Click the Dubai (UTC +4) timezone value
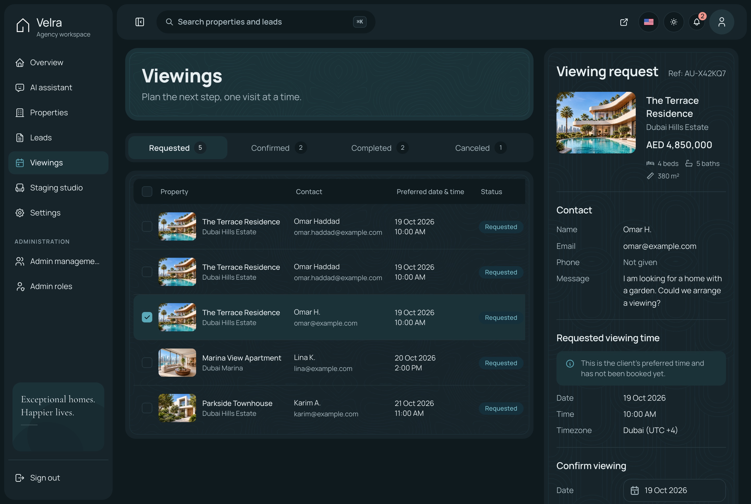 (650, 430)
